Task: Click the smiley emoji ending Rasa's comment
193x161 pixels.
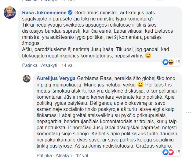Action: click(148, 55)
